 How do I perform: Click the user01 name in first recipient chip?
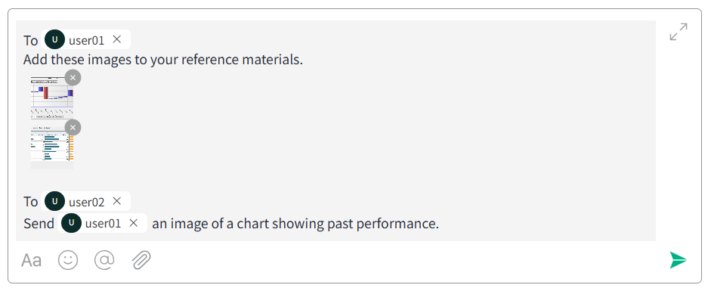coord(87,41)
